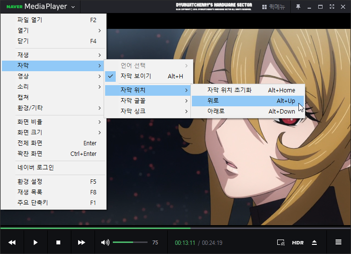351x254 pixels.
Task: Click the disabled 언어 선택 entry
Action: click(148, 66)
